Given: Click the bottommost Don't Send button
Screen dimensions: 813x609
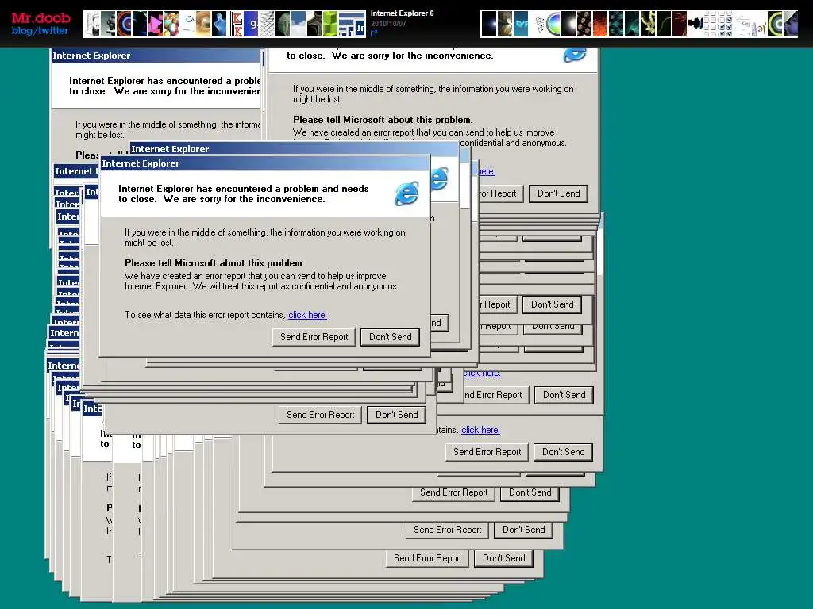Looking at the screenshot, I should [503, 558].
